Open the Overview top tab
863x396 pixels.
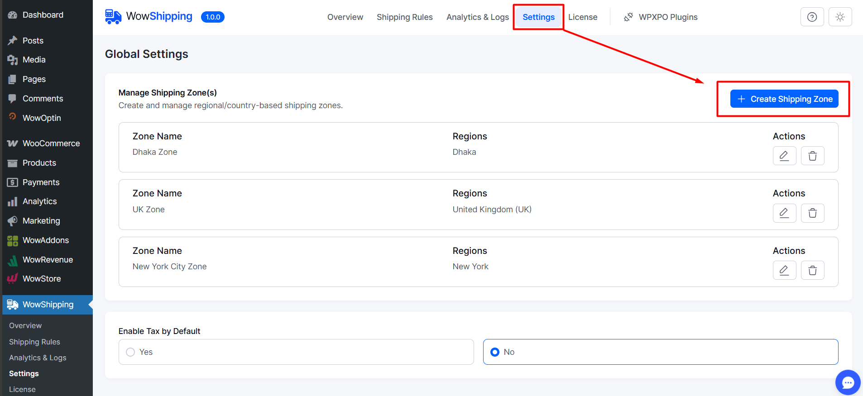(345, 17)
